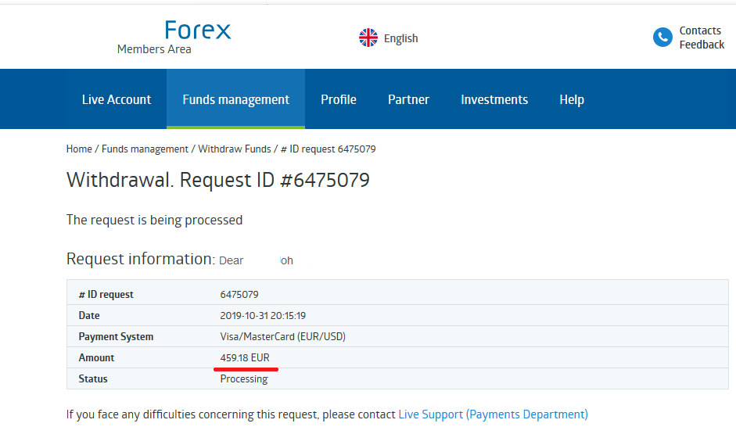Click the Visa/MasterCard (EUR/USD) payment value
This screenshot has height=434, width=736.
coord(282,337)
